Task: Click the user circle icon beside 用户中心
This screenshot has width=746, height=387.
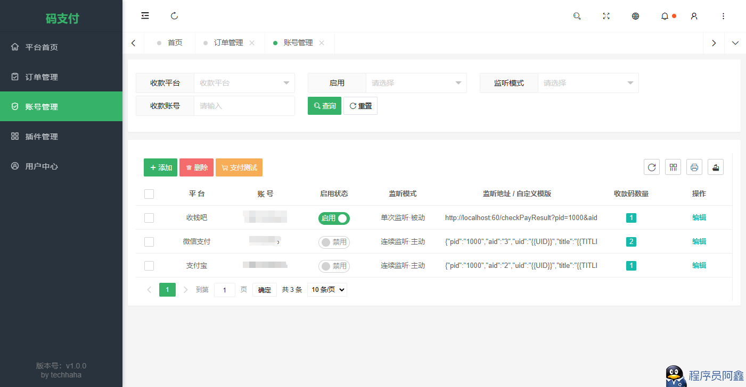Action: (x=15, y=166)
